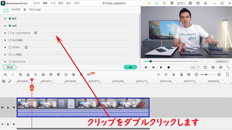Expand the ドロップシャドウ section arrow
This screenshot has width=232, height=130.
click(5, 62)
